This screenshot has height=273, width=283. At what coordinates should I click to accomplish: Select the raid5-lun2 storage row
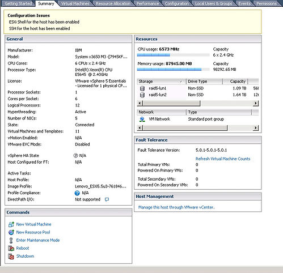(198, 95)
